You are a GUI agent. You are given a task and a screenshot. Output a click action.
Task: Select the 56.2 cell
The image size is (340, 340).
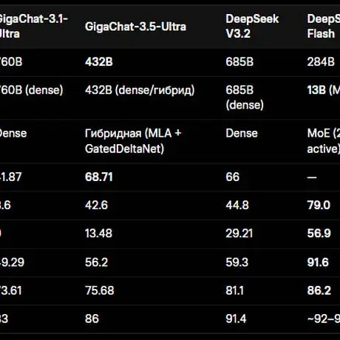[96, 262]
